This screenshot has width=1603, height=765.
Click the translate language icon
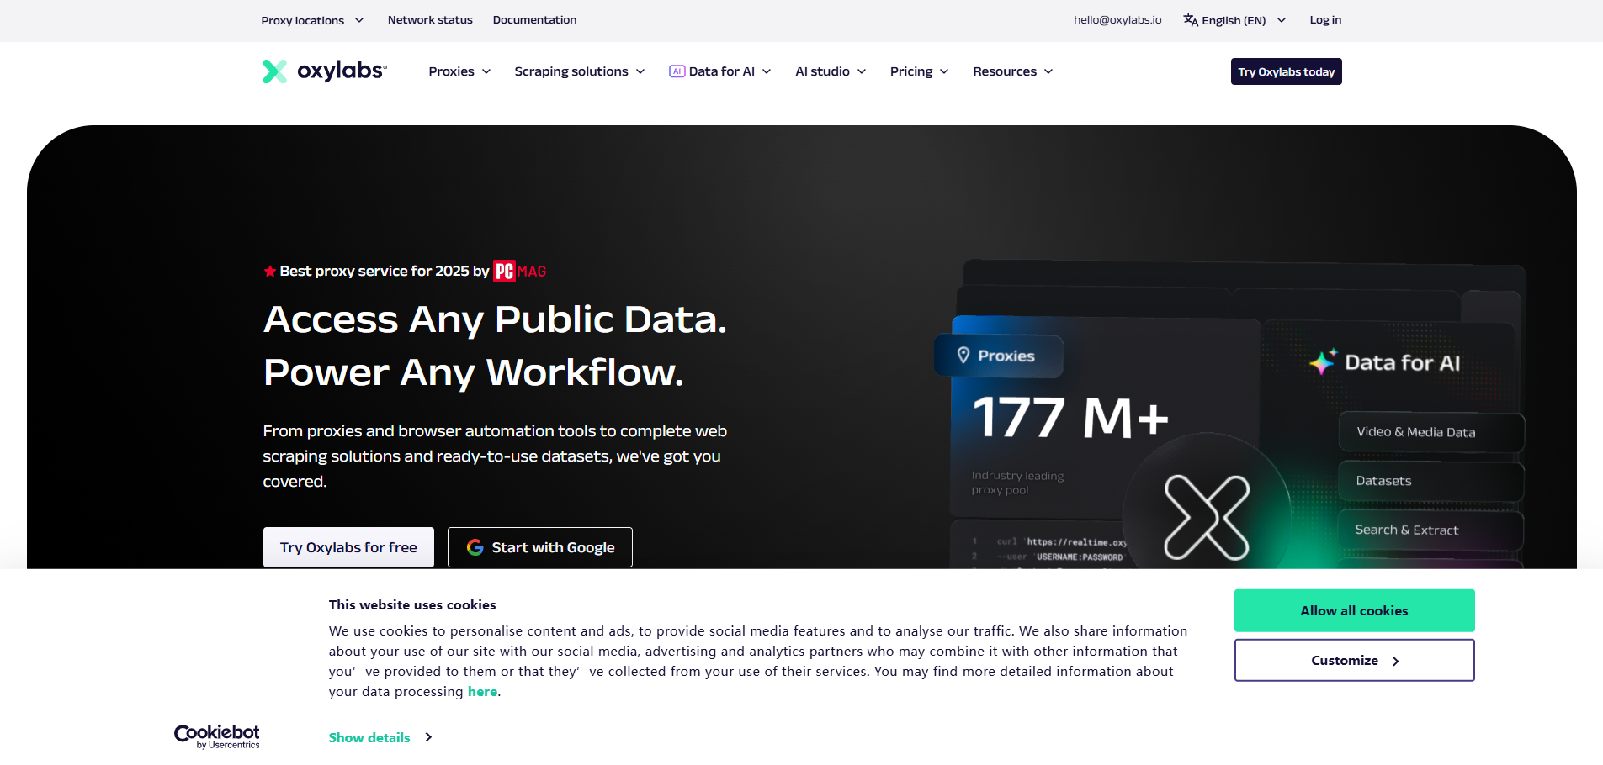coord(1190,20)
